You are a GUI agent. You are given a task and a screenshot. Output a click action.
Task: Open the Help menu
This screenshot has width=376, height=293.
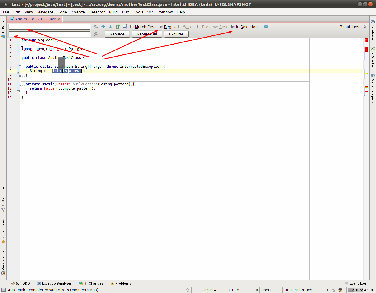pos(181,12)
